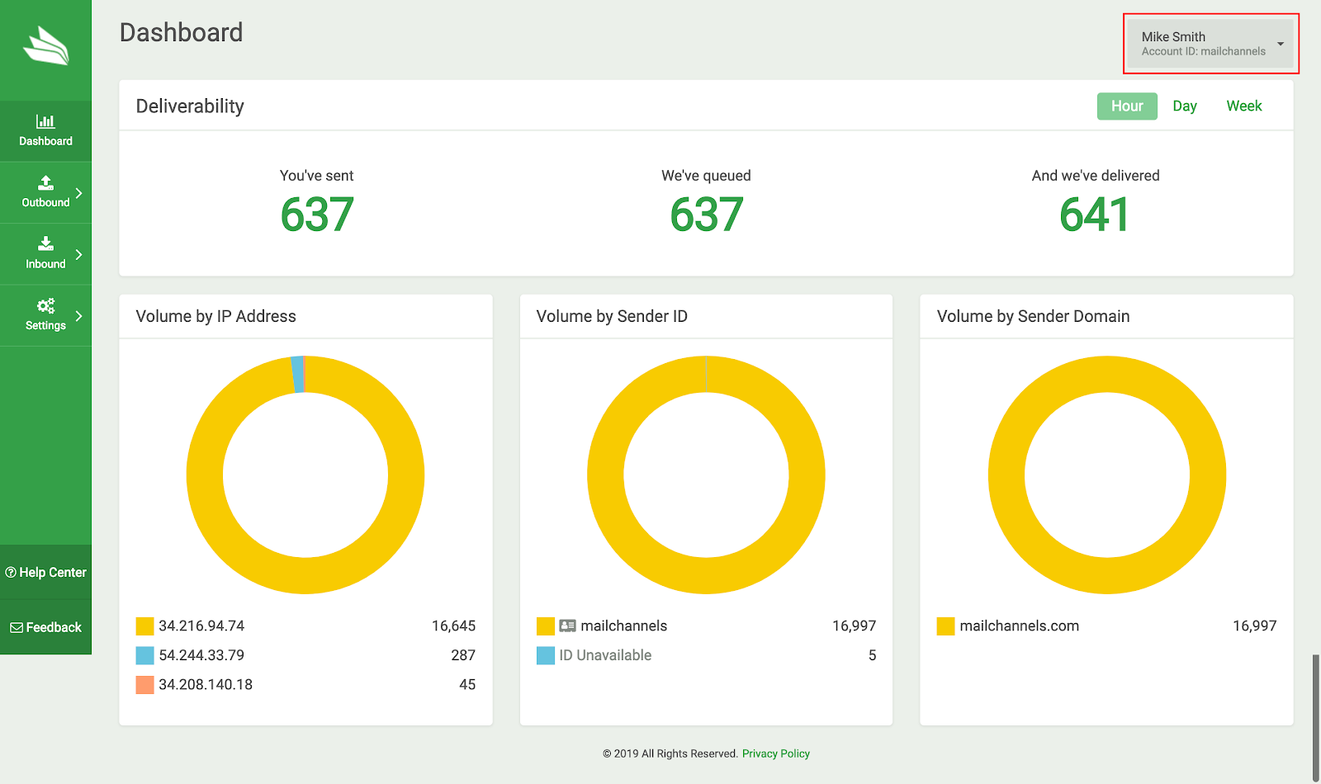Image resolution: width=1321 pixels, height=784 pixels.
Task: Click the 287 volume value
Action: 463,655
